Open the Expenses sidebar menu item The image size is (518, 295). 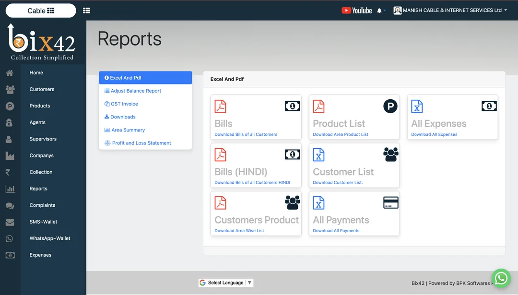click(40, 255)
